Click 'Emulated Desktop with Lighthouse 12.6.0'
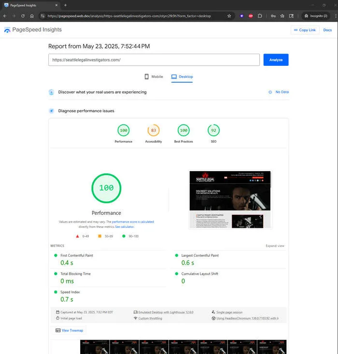This screenshot has width=338, height=354. pyautogui.click(x=166, y=312)
